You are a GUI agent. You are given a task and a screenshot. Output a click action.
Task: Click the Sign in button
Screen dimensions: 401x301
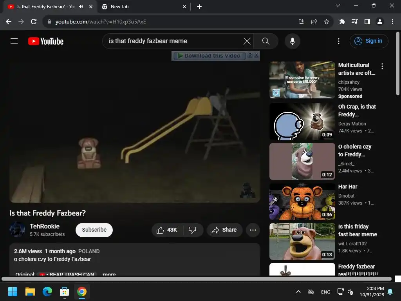[369, 41]
